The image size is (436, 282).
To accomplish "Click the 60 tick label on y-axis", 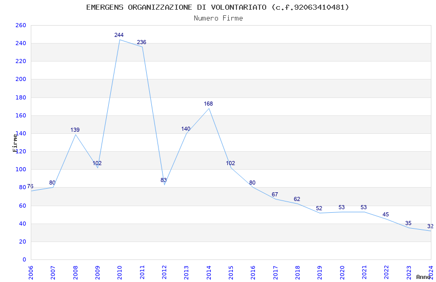I will coord(23,206).
